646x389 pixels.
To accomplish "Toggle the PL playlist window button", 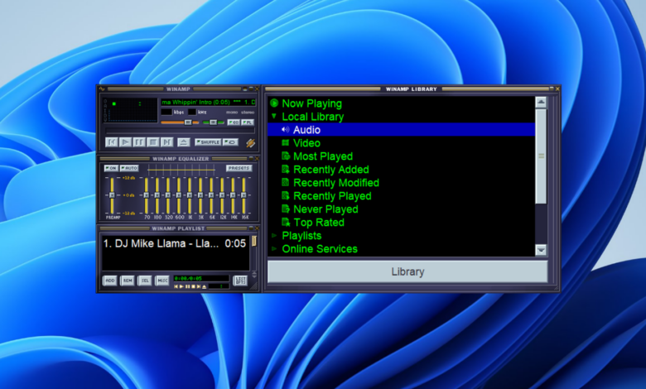I will click(x=248, y=122).
